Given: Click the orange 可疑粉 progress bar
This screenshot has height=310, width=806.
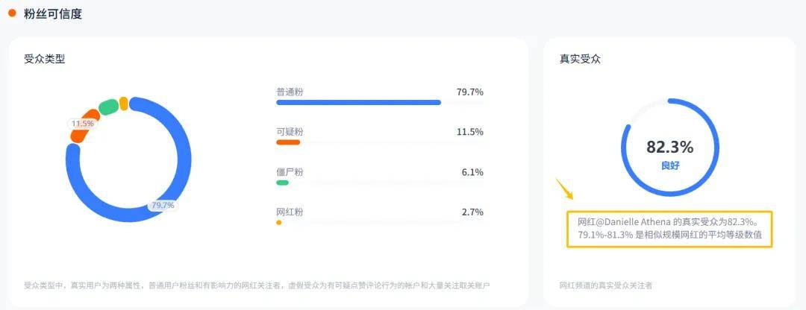Looking at the screenshot, I should pyautogui.click(x=288, y=142).
